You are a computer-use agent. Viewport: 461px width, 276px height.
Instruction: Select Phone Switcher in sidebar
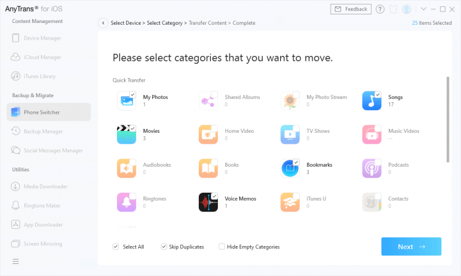click(x=48, y=112)
